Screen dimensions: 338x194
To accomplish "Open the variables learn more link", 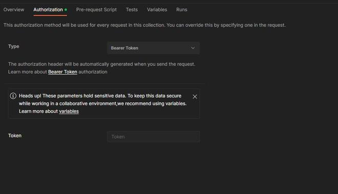I will coord(69,111).
